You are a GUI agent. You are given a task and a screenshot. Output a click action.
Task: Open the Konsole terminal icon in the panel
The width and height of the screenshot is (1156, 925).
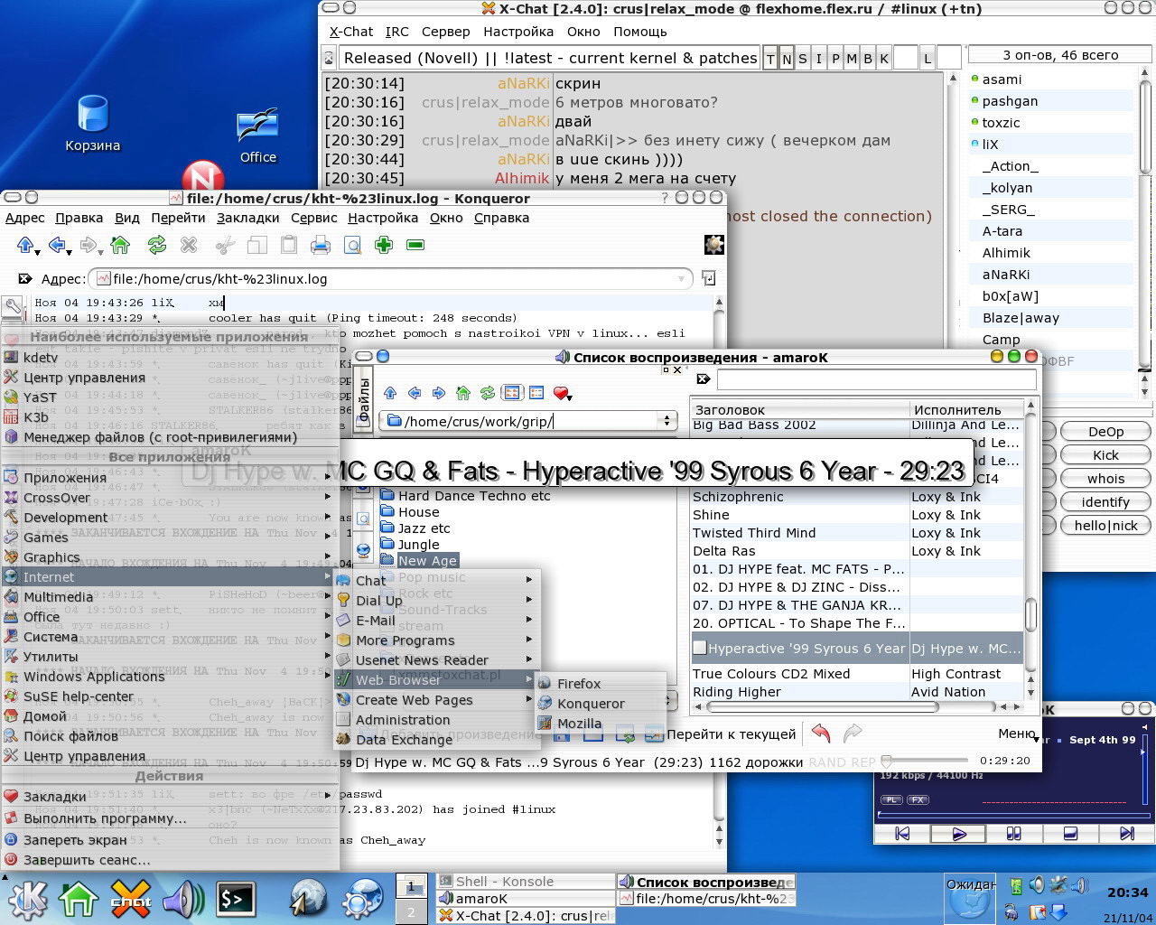(x=236, y=898)
